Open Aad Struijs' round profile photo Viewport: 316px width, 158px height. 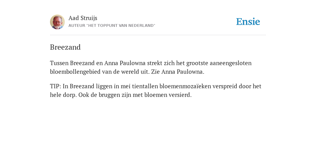click(57, 22)
